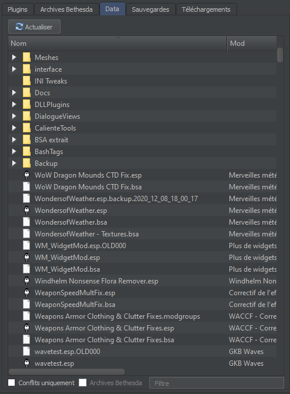This screenshot has height=394, width=290.
Task: Click the refresh icon beside Actualiser
Action: [x=19, y=26]
